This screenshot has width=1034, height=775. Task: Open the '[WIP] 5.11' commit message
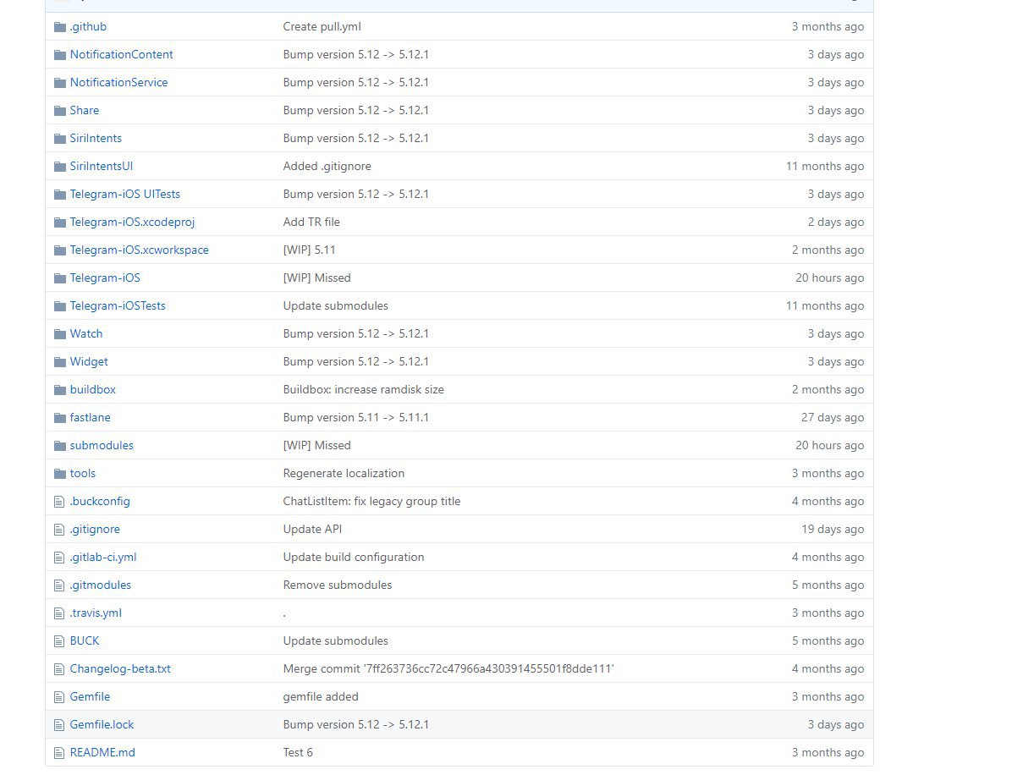tap(309, 250)
